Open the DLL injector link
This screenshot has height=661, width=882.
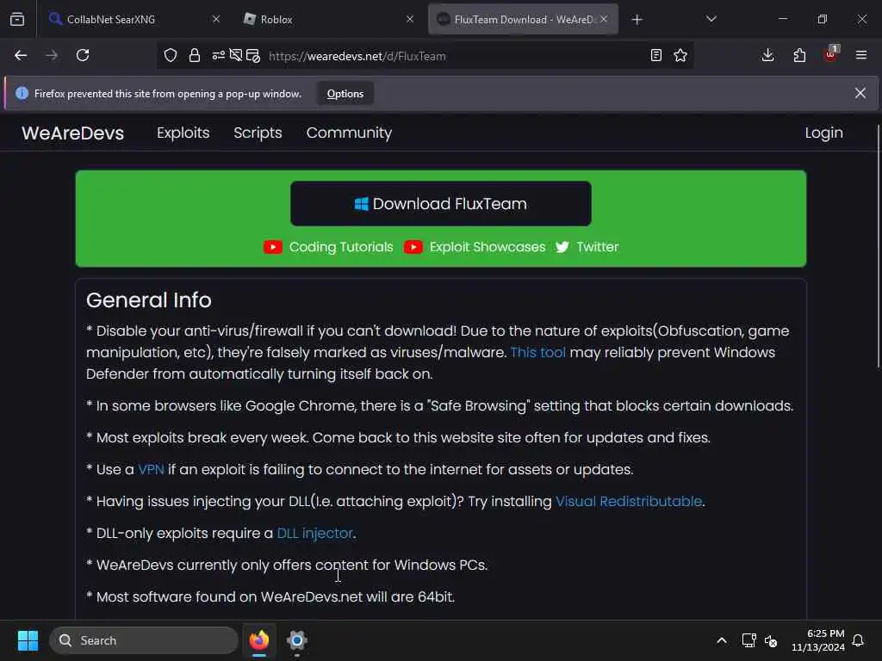314,533
